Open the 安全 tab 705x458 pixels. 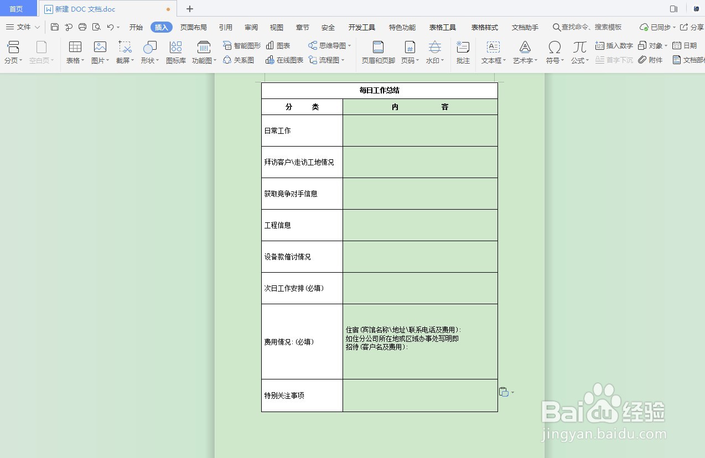[328, 27]
